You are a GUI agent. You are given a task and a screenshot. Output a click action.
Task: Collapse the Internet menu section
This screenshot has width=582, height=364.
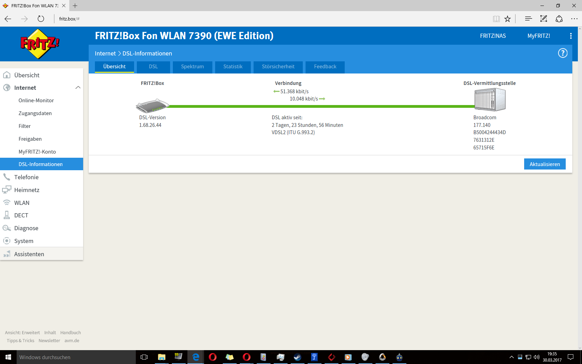(78, 88)
